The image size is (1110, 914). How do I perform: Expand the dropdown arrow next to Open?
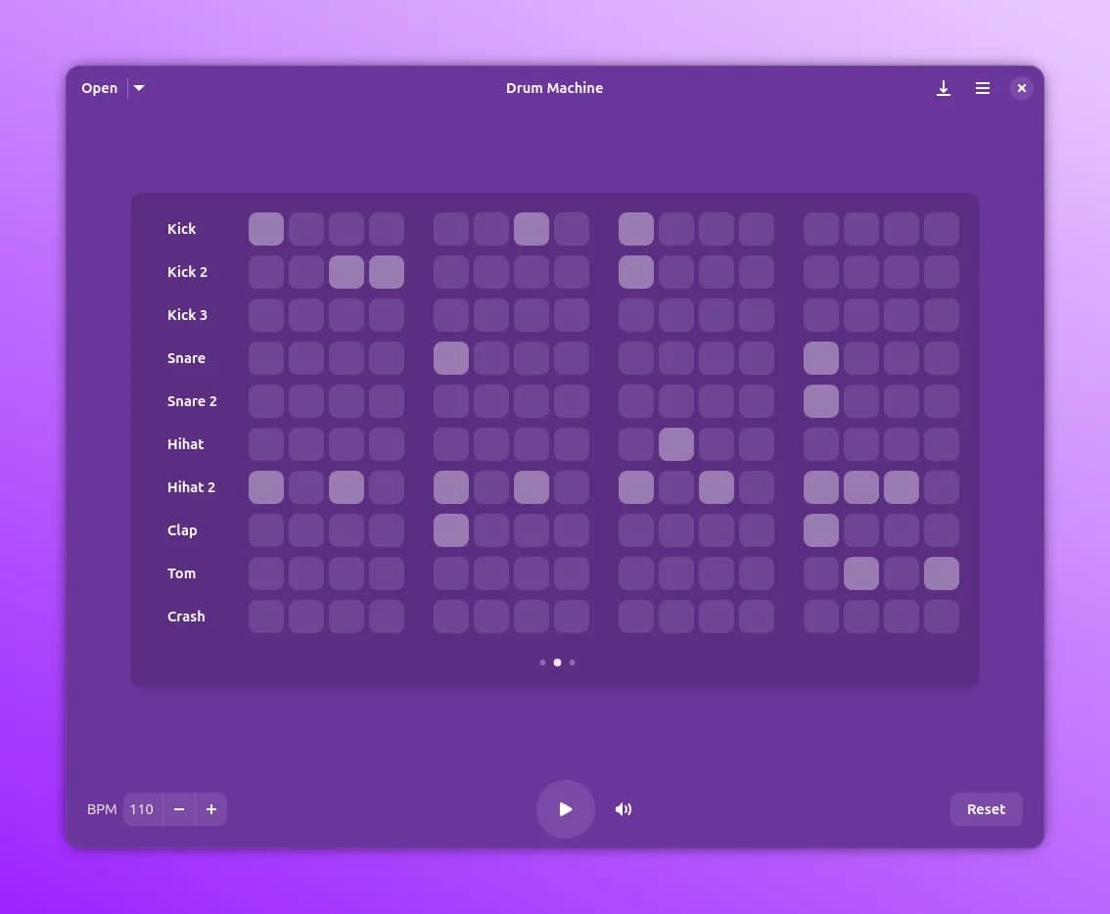(139, 88)
